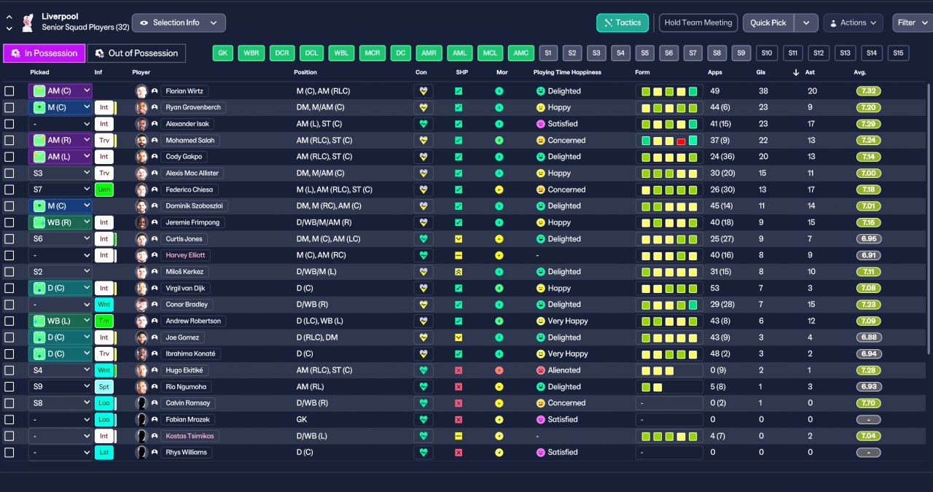Image resolution: width=933 pixels, height=492 pixels.
Task: Click Mohamed Salah's Trv status badge
Action: tap(104, 141)
